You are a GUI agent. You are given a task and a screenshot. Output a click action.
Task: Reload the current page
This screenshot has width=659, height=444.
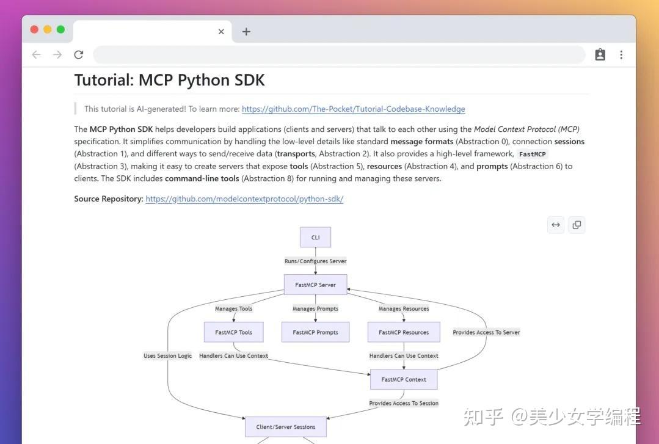79,54
